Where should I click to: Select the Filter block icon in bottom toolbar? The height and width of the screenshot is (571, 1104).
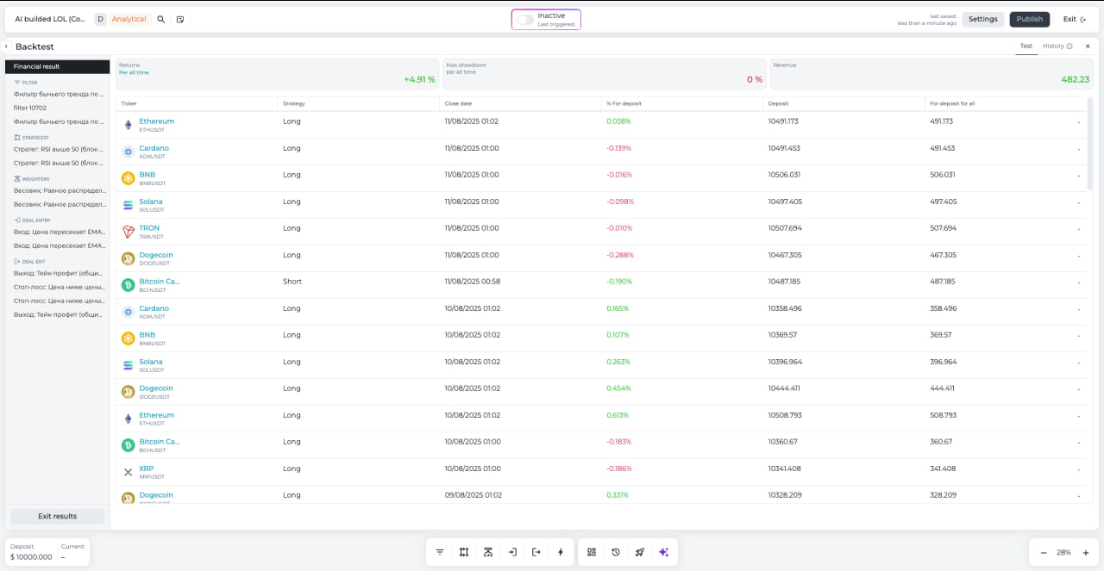441,552
